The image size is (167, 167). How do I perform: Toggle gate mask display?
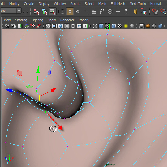[x=67, y=26]
